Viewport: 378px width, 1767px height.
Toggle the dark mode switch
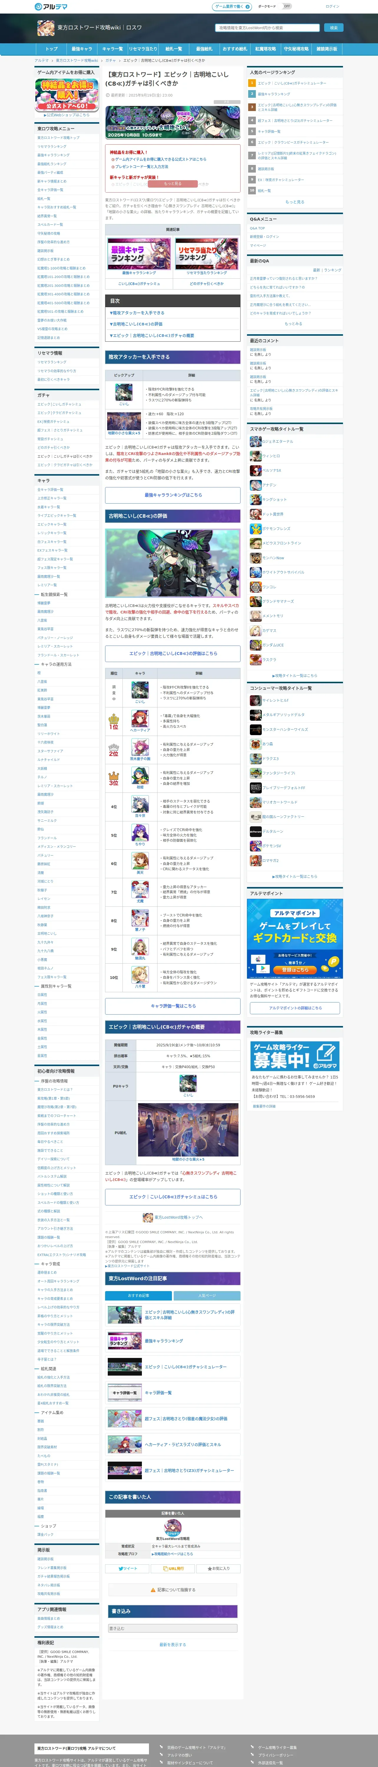coord(287,6)
